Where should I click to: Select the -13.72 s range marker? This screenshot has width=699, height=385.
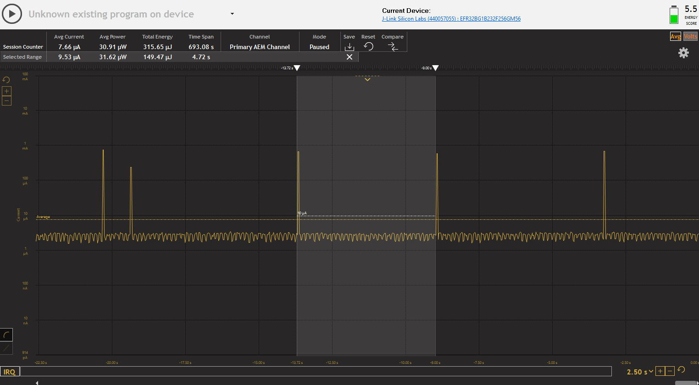[x=296, y=67]
